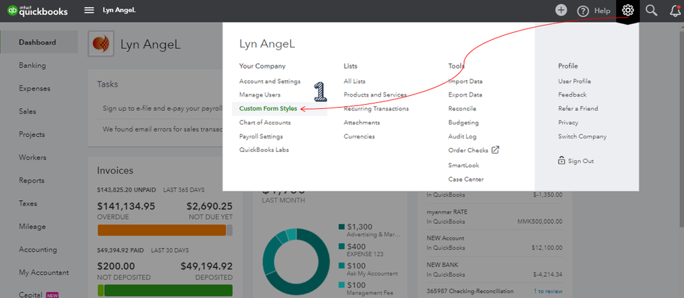
Task: Click the QuickBooks logo
Action: pyautogui.click(x=38, y=10)
